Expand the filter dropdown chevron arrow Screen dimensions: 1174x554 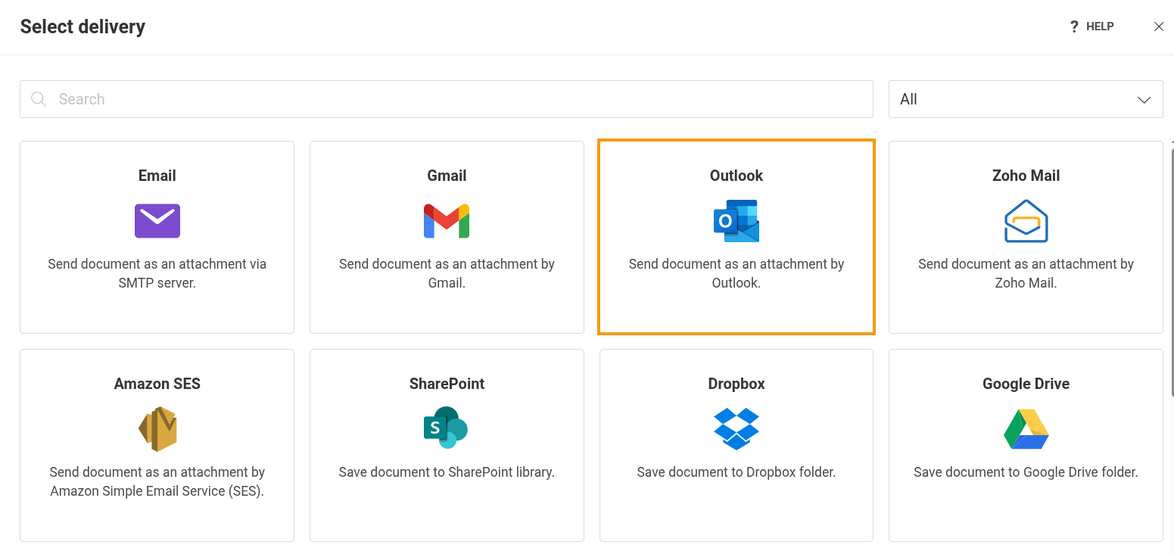click(1144, 100)
